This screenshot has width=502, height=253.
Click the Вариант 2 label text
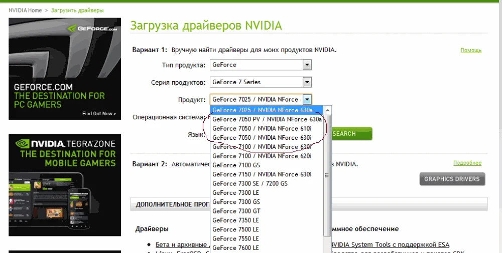[150, 164]
